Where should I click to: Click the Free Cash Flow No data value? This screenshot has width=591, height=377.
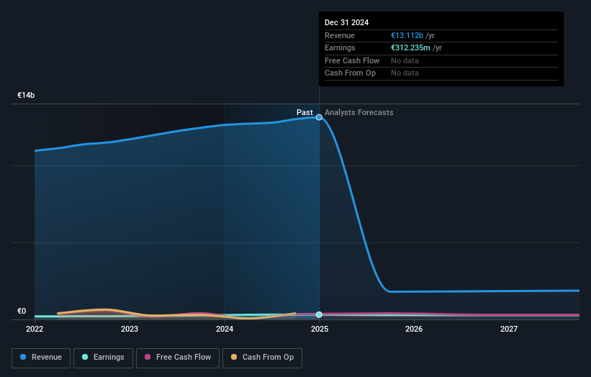[405, 60]
